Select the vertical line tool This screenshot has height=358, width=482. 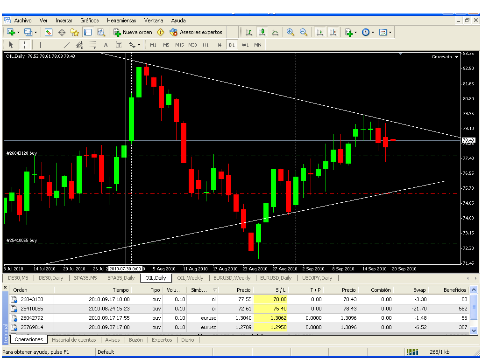tap(40, 45)
